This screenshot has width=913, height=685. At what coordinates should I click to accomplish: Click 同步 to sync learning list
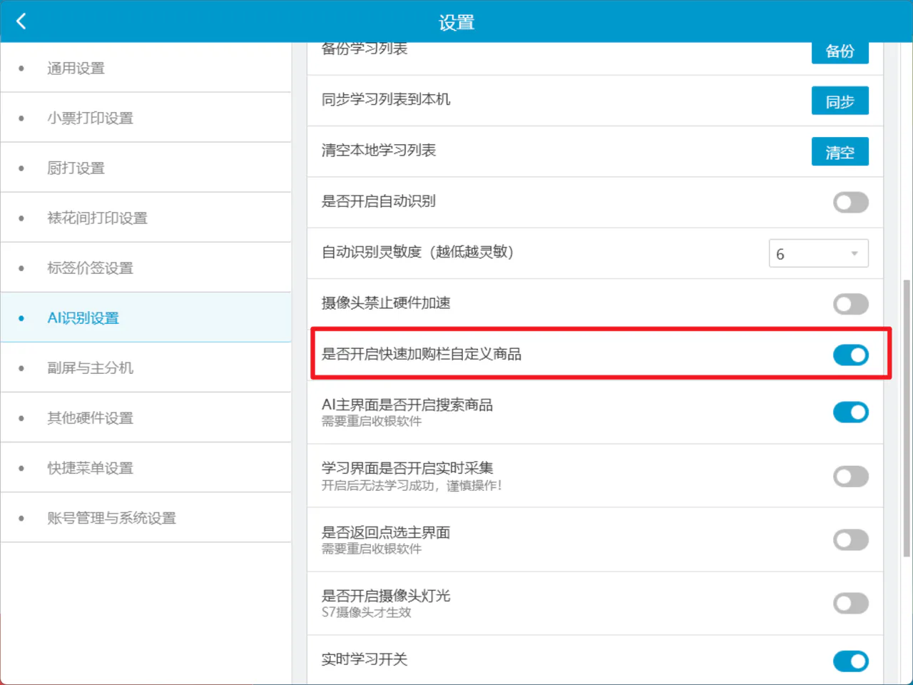pyautogui.click(x=840, y=101)
